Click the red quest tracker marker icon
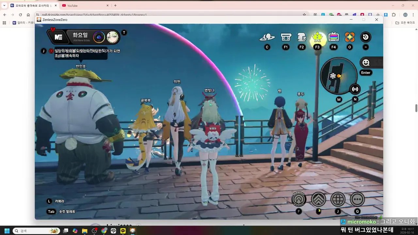 click(x=51, y=51)
